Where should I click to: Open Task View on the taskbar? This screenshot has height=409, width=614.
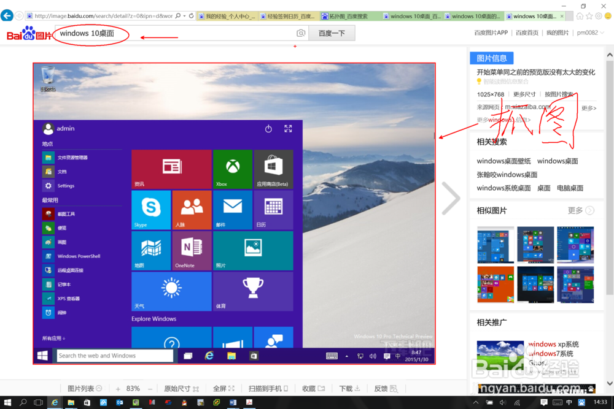click(38, 402)
